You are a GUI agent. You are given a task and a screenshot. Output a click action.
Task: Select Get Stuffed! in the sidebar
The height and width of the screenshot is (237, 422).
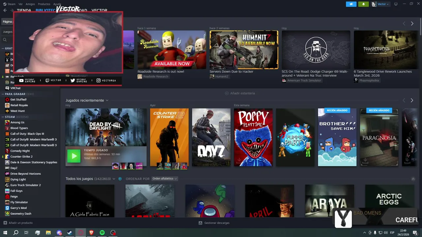[18, 99]
